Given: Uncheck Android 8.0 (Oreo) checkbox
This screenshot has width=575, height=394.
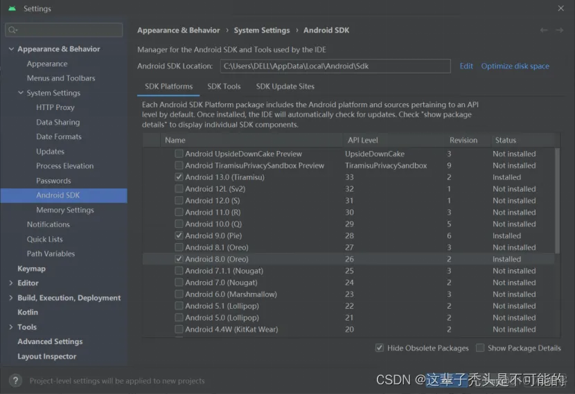Looking at the screenshot, I should (179, 259).
